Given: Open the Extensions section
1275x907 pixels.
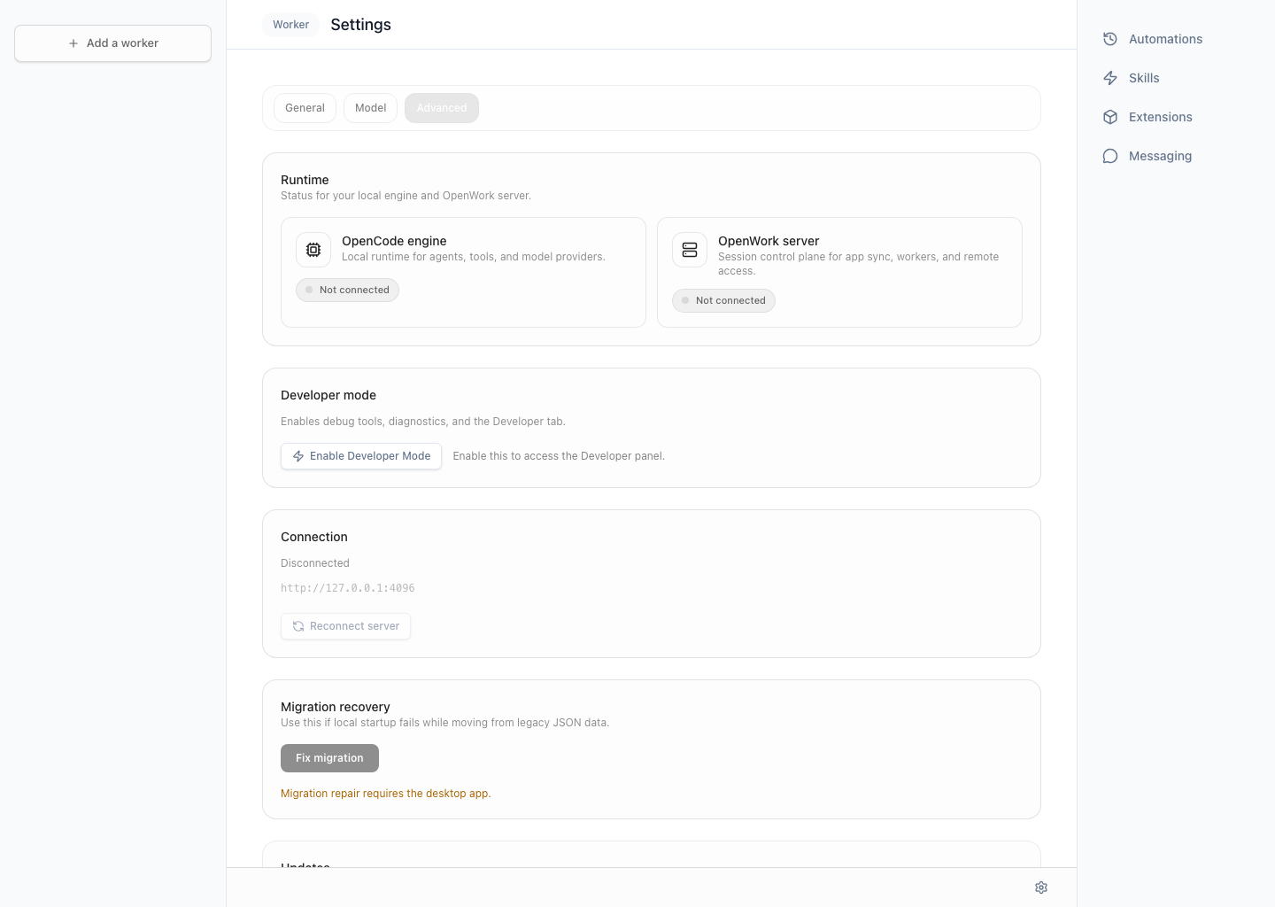Looking at the screenshot, I should 1160,117.
